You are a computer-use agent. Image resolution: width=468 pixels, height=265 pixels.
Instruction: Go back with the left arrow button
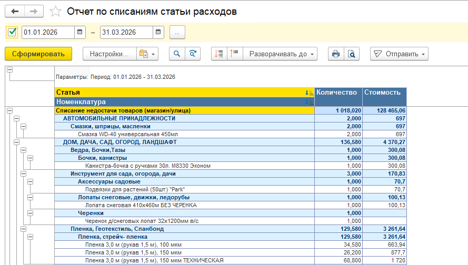pos(15,12)
